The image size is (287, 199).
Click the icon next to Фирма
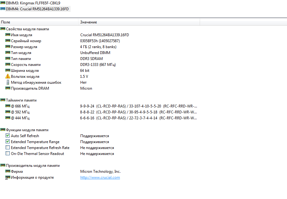[8, 171]
